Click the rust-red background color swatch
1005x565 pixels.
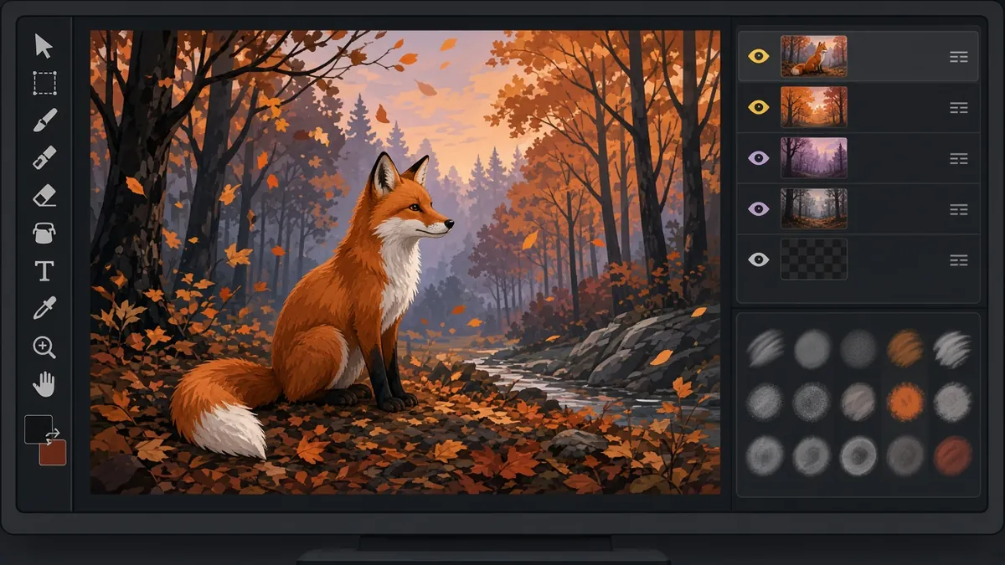(53, 452)
